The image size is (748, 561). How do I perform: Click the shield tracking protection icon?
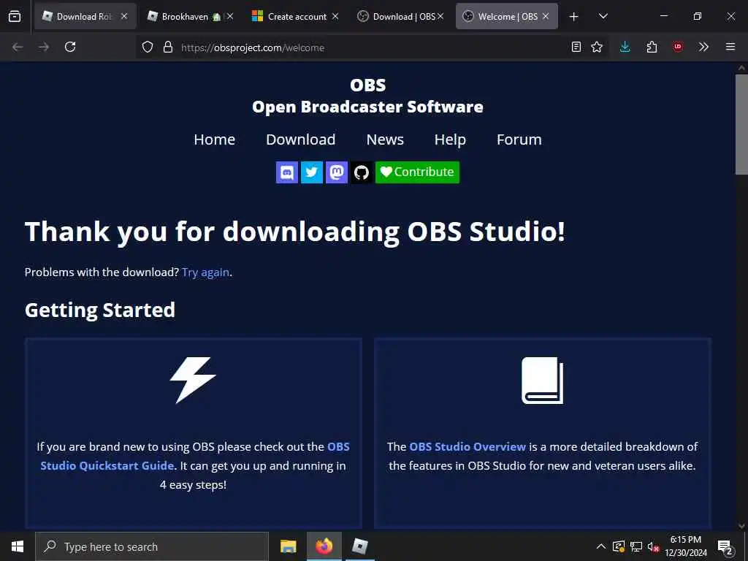148,47
